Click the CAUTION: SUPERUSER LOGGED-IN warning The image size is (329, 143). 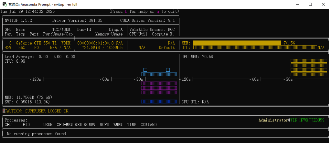[37, 111]
